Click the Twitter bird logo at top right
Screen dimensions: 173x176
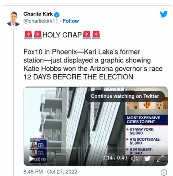tap(164, 14)
